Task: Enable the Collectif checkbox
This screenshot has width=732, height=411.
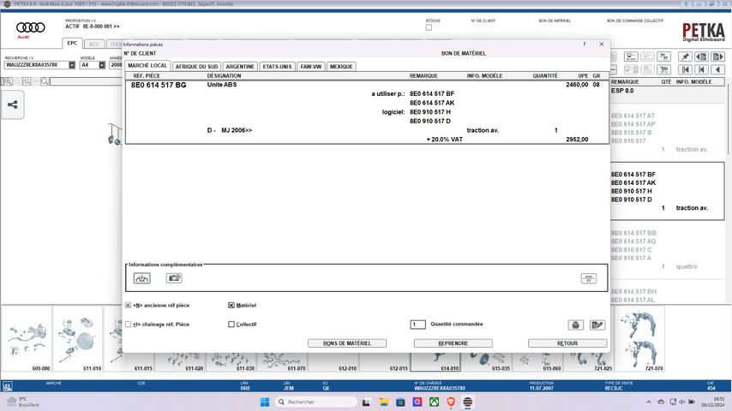Action: (231, 325)
